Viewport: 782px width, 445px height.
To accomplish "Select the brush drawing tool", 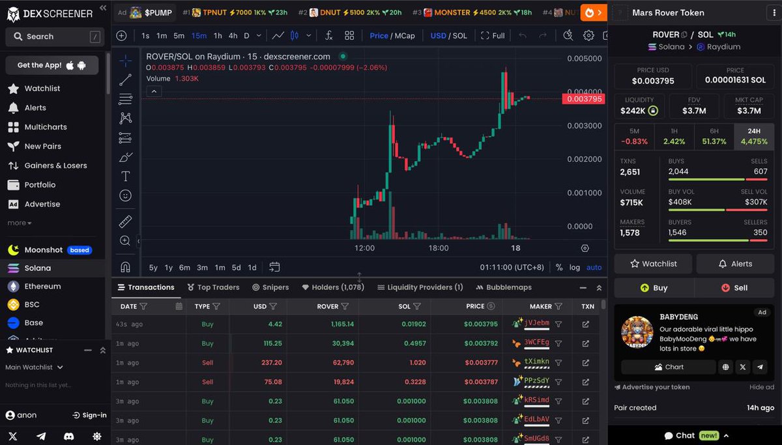I will [x=126, y=157].
